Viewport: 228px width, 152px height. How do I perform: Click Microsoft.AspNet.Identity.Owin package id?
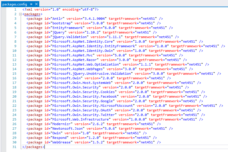pyautogui.click(x=82, y=51)
